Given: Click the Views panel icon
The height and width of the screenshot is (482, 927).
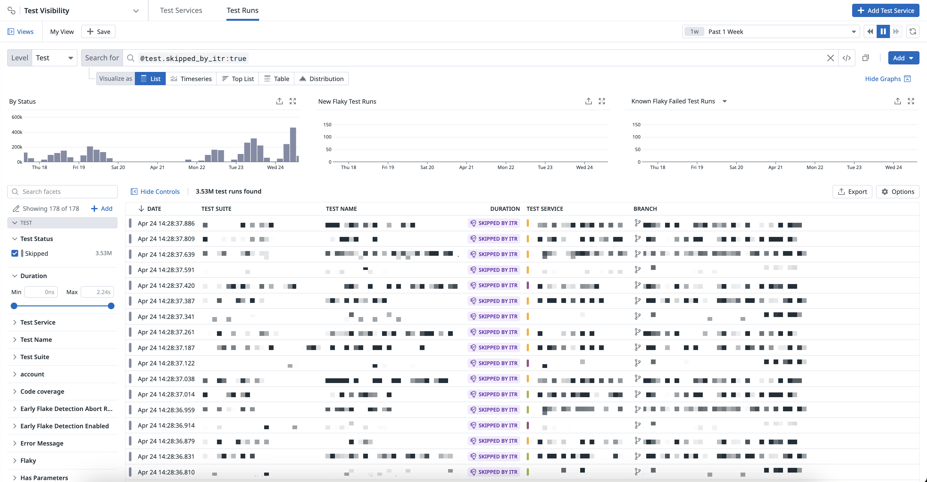Looking at the screenshot, I should 11,32.
